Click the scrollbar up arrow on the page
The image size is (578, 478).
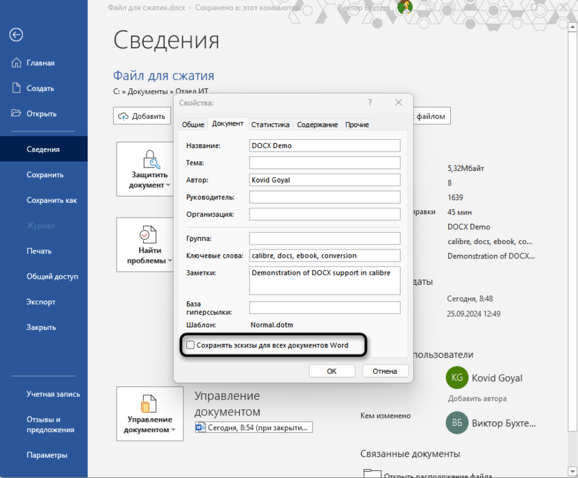tap(573, 27)
